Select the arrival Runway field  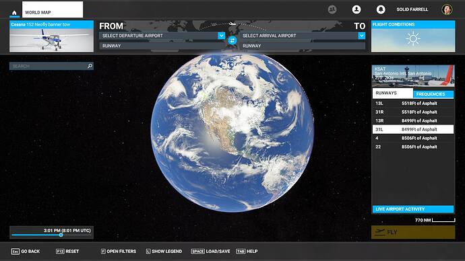click(303, 46)
